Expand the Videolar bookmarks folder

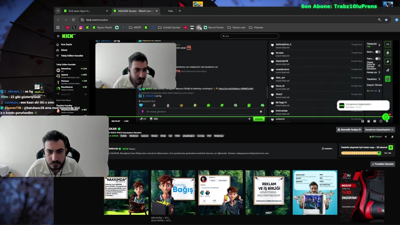coord(256,27)
